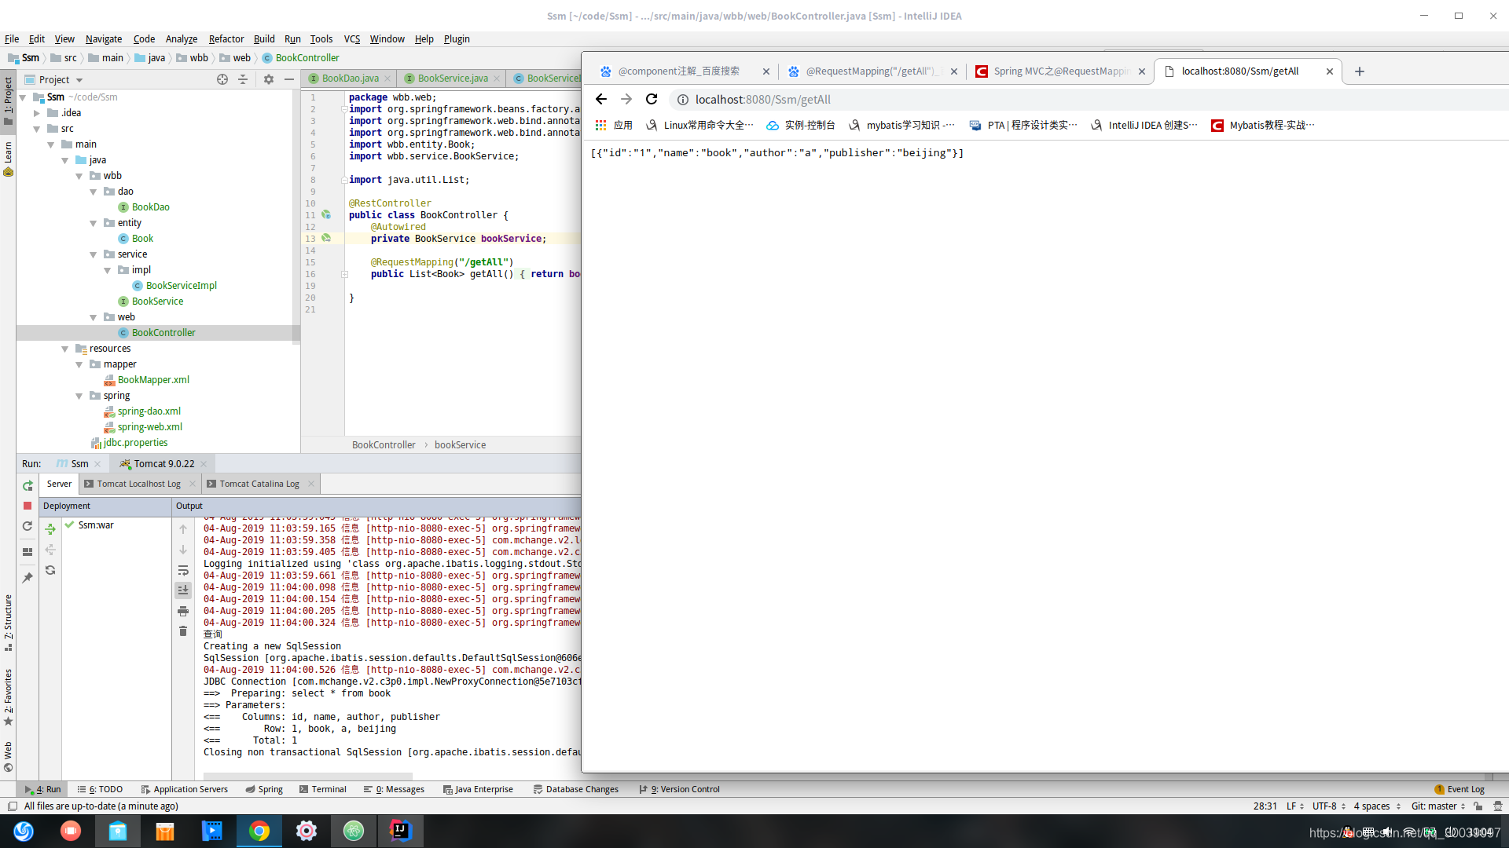Open Git: master branch menu
The height and width of the screenshot is (848, 1509).
(1437, 806)
